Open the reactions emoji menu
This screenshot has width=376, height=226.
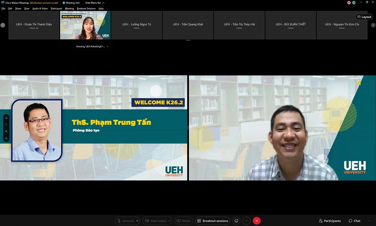(x=236, y=221)
